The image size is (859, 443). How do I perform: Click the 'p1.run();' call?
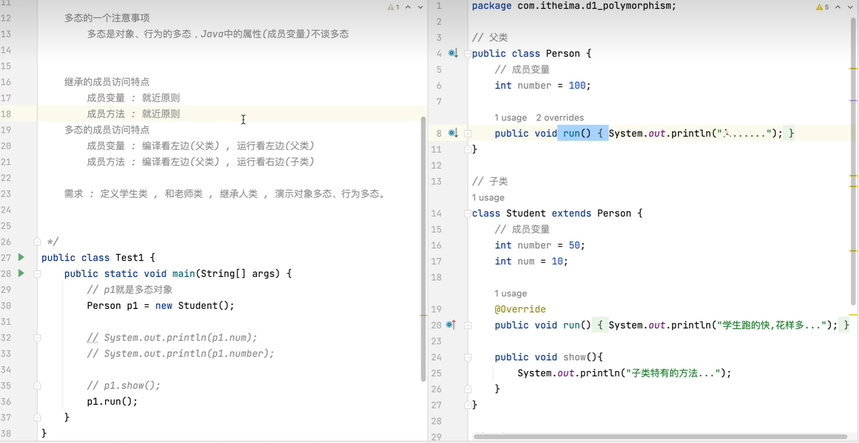pyautogui.click(x=112, y=402)
